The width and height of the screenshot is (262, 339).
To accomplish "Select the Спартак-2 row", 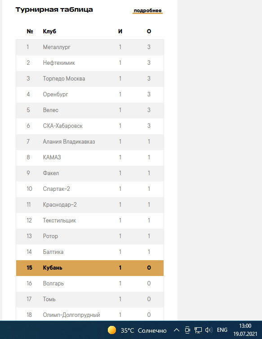I will point(90,189).
